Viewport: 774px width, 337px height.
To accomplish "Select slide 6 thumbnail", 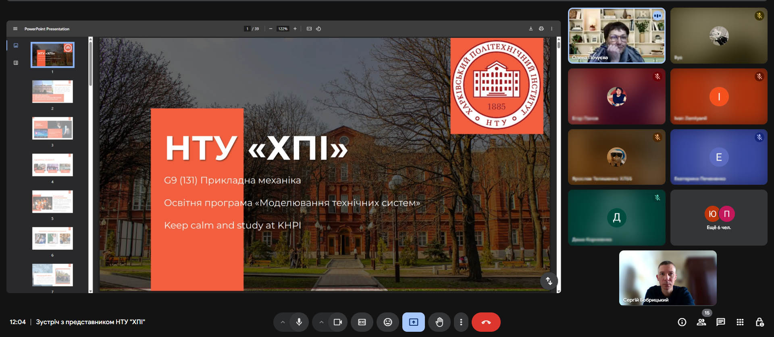I will coord(52,238).
